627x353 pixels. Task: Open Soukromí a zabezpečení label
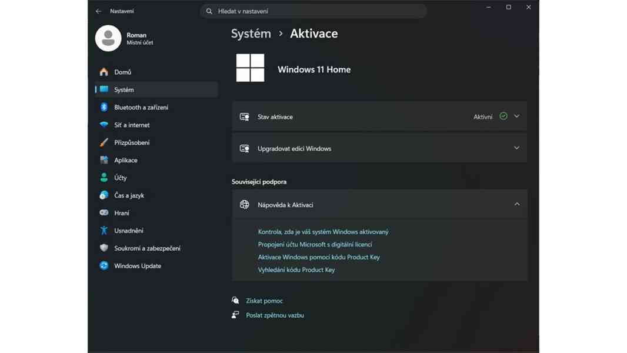click(147, 248)
